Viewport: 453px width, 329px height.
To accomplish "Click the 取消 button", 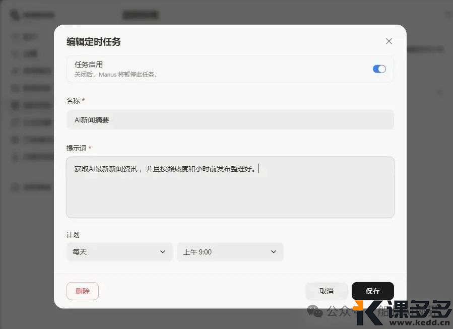I will pos(327,291).
